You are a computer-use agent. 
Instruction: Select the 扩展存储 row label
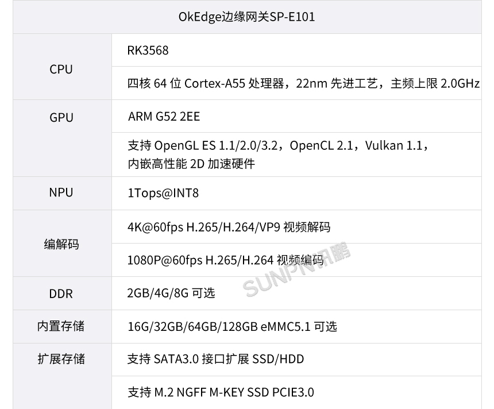(x=61, y=359)
